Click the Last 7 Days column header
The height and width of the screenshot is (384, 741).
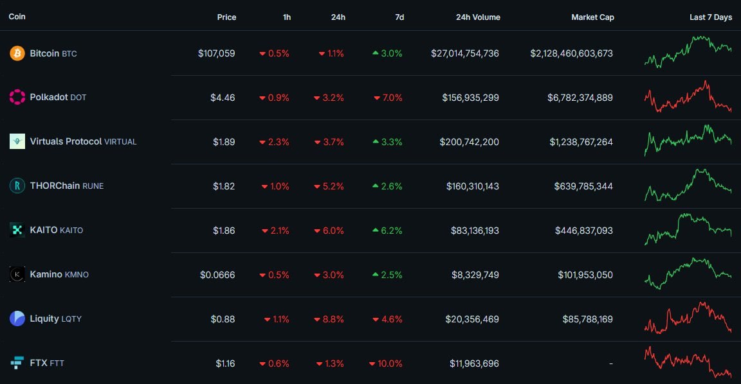pos(711,17)
